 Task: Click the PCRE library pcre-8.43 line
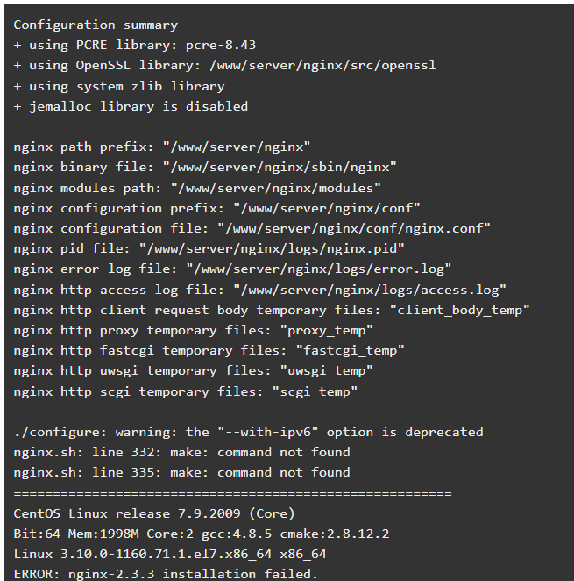135,46
